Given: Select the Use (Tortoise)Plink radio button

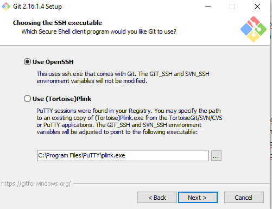Looking at the screenshot, I should [x=27, y=99].
